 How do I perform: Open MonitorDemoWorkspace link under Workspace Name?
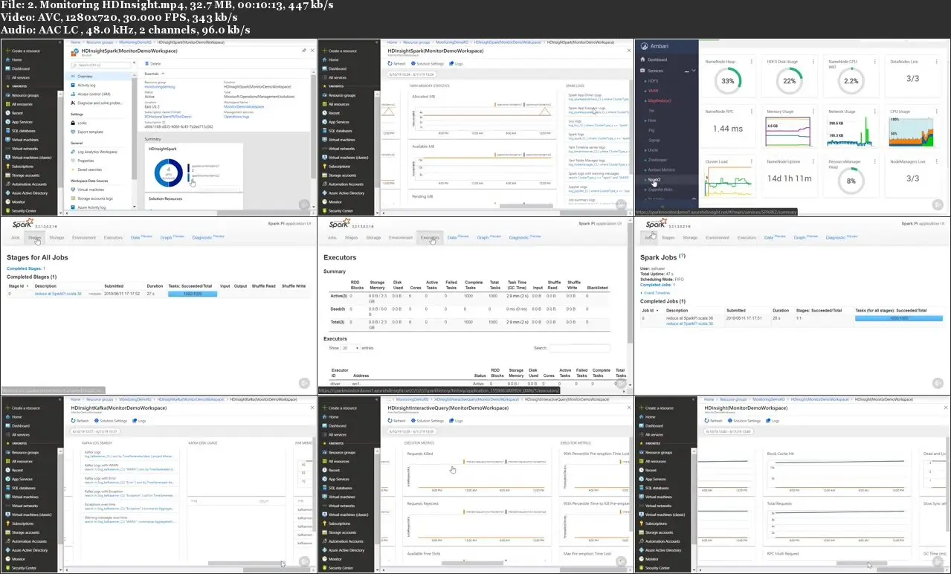tap(245, 106)
